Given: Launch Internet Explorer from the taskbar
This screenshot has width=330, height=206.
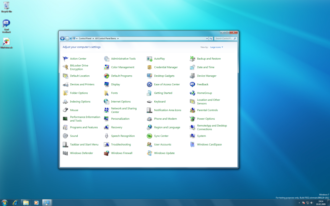Looking at the screenshot, I should [x=15, y=203].
